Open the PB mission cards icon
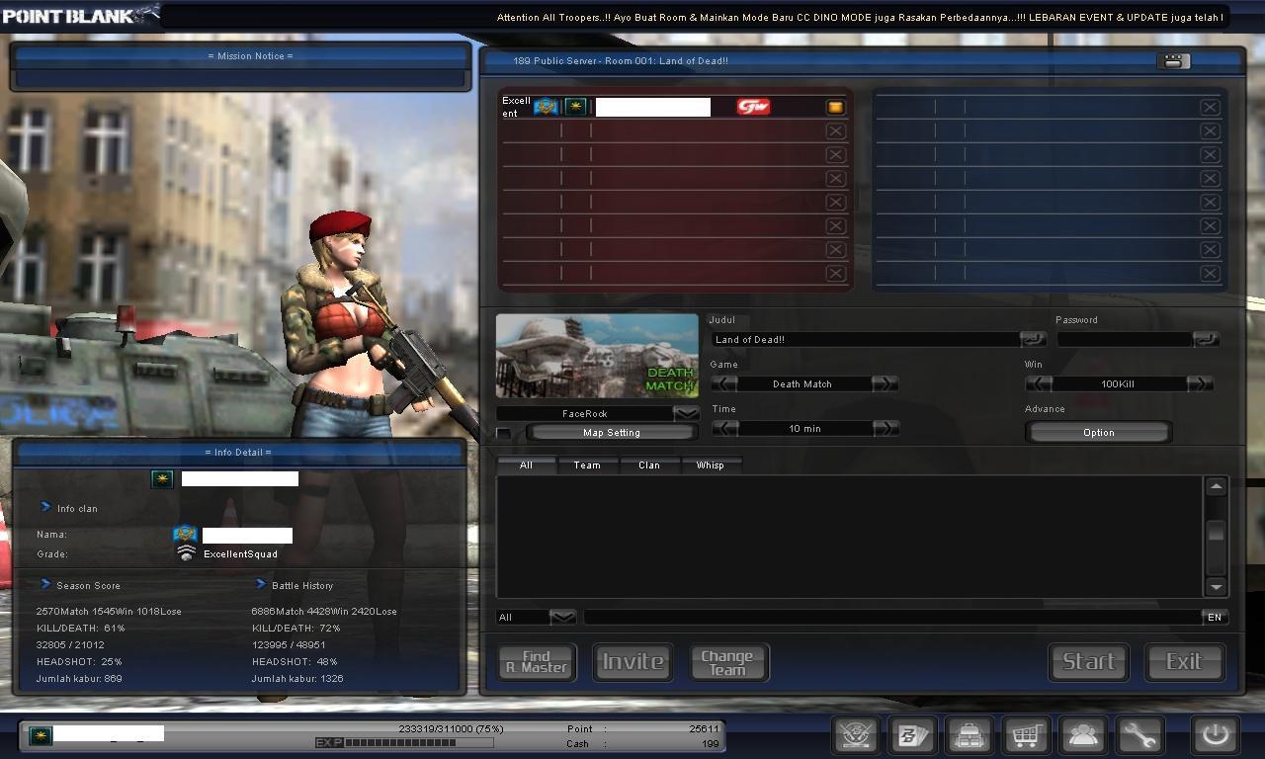The height and width of the screenshot is (759, 1265). pyautogui.click(x=912, y=735)
